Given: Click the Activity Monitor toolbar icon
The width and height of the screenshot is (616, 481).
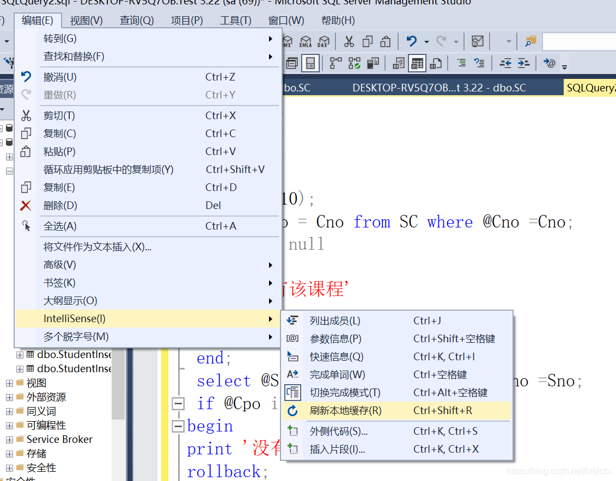Looking at the screenshot, I should (477, 41).
